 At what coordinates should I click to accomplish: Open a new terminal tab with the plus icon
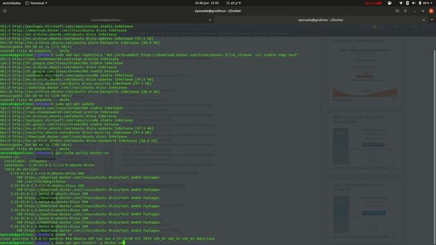(397, 11)
